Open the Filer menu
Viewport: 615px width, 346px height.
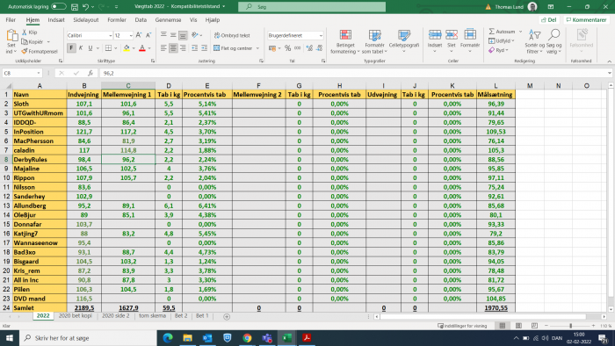point(11,19)
